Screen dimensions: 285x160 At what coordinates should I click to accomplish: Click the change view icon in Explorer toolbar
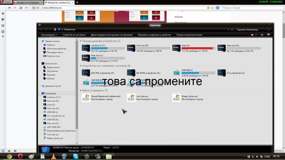(x=252, y=35)
